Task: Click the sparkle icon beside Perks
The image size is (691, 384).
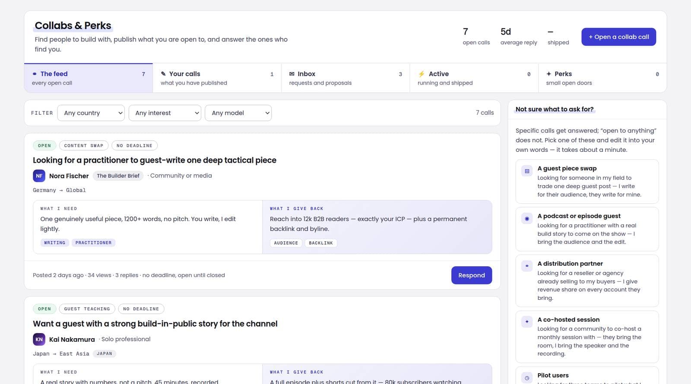Action: pos(549,74)
